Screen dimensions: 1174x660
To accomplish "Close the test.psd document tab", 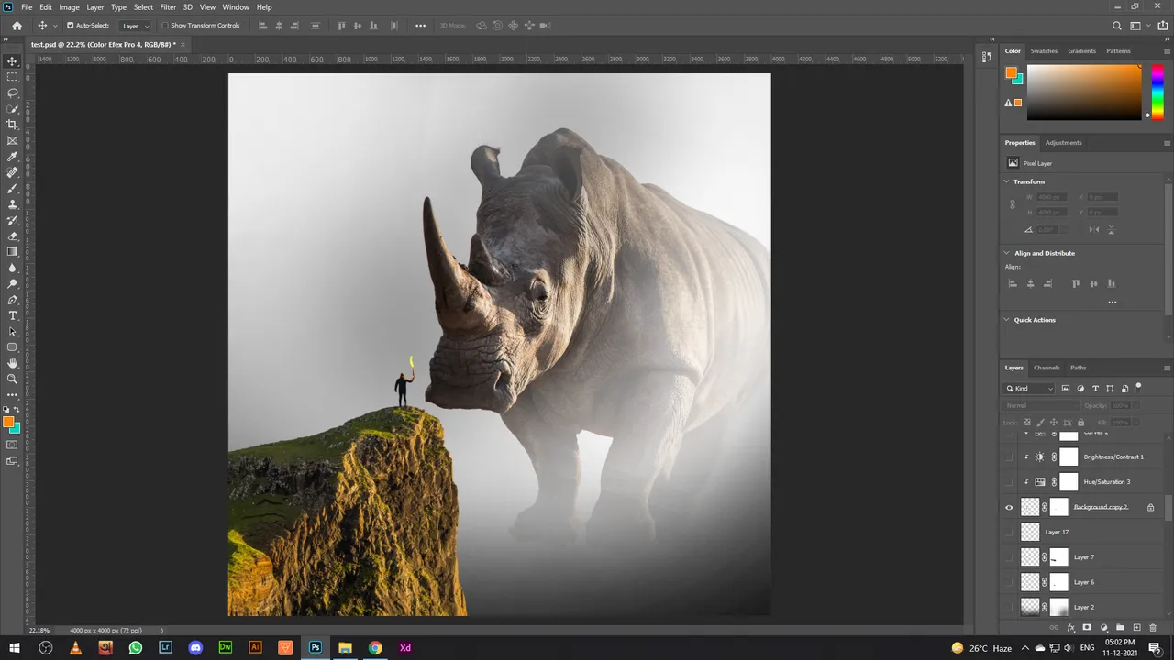I will [x=183, y=44].
